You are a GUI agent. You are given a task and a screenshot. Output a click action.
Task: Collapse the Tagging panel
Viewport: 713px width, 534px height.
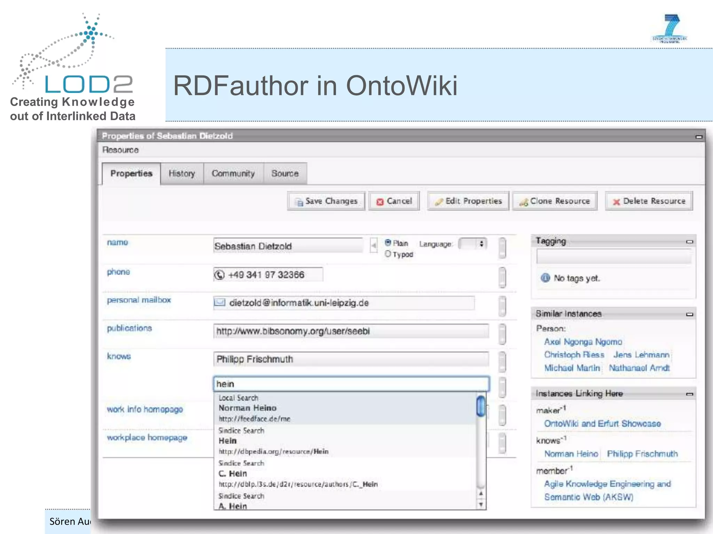coord(690,242)
